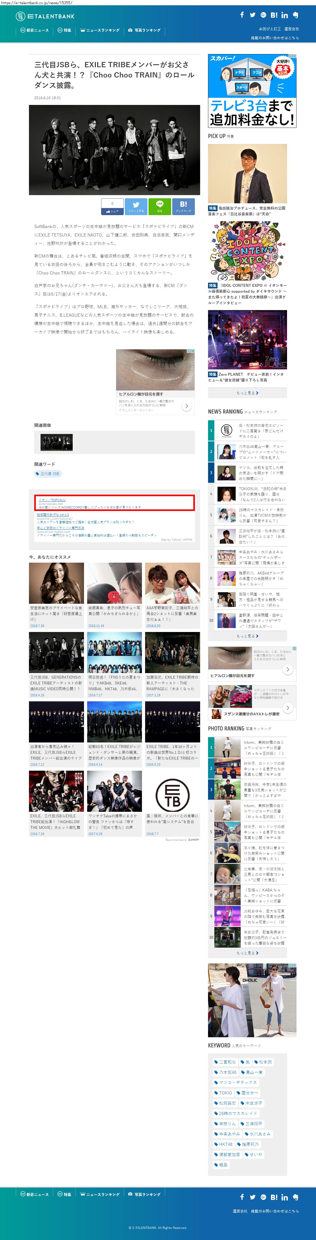Click keyword tag 嵐

point(245,1062)
